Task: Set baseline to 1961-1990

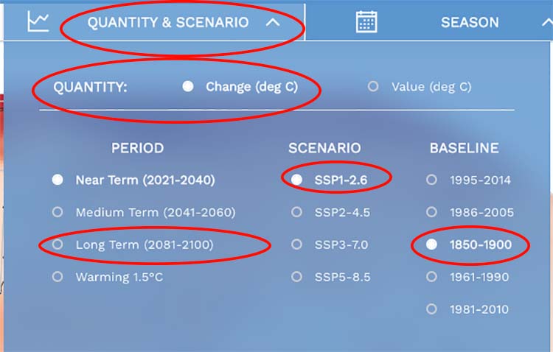Action: 432,277
